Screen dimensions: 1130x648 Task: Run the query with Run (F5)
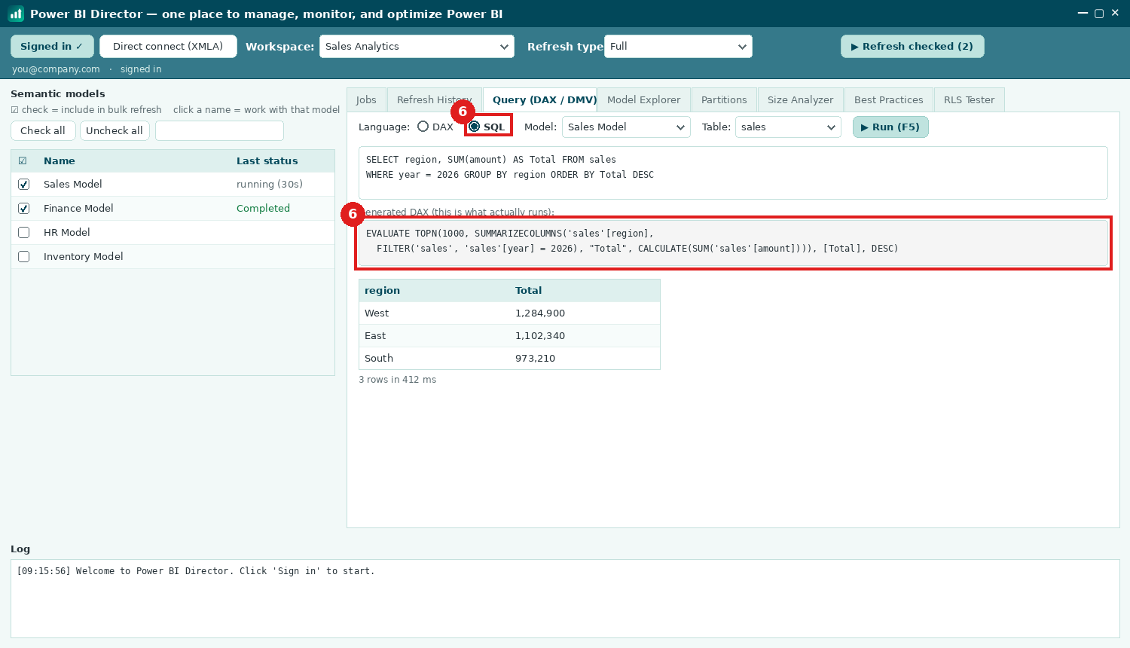(x=890, y=127)
